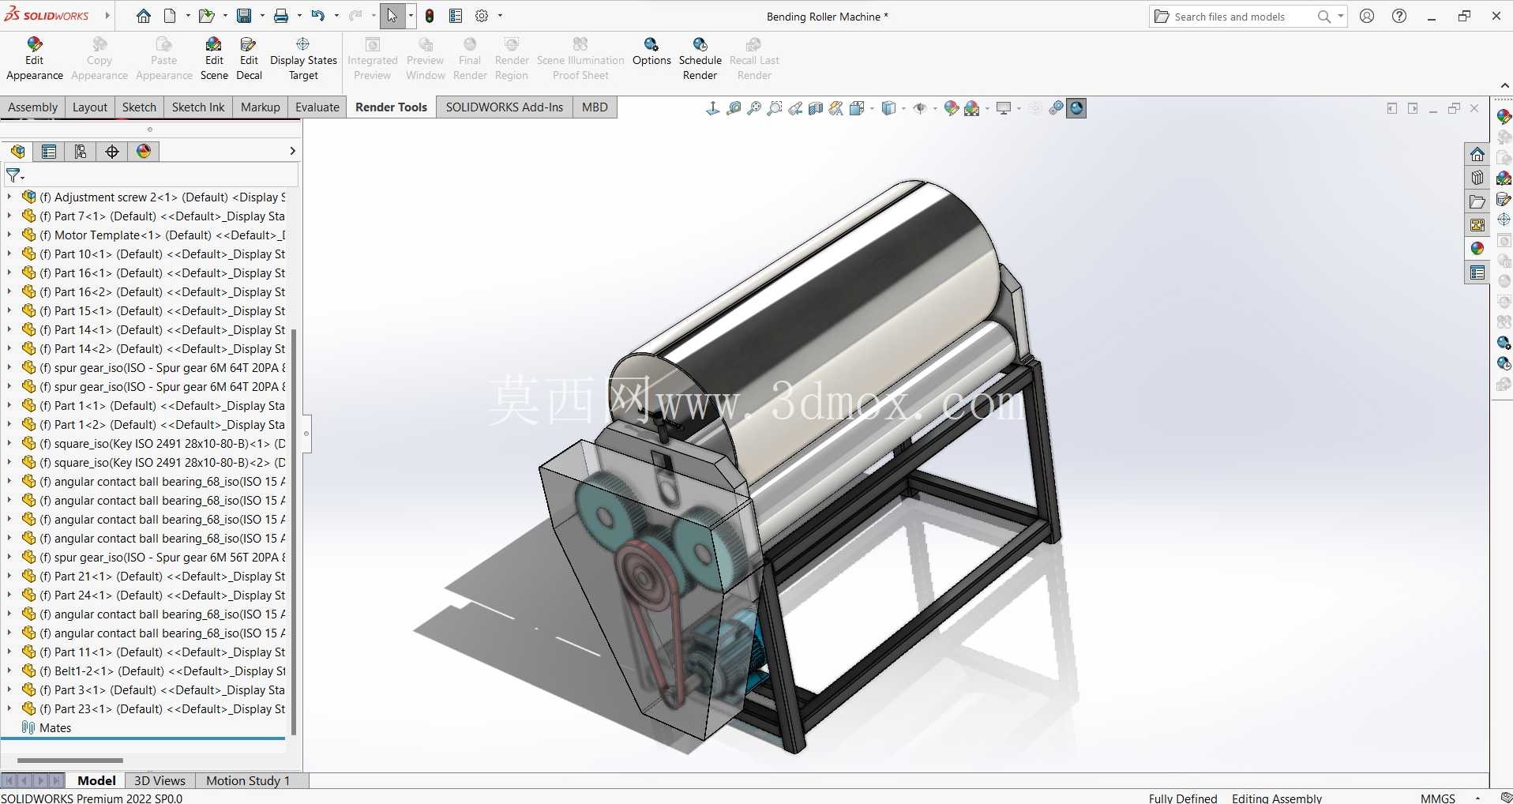1513x804 pixels.
Task: Open DimXpertManager tab icon
Action: pos(112,152)
